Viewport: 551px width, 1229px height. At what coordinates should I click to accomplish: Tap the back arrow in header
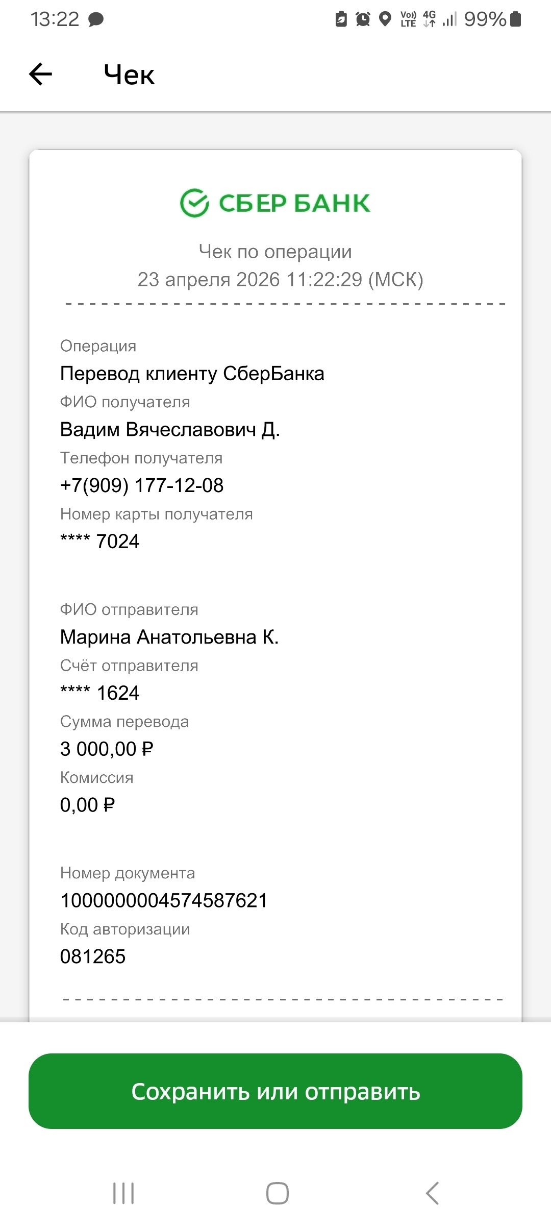click(x=41, y=75)
